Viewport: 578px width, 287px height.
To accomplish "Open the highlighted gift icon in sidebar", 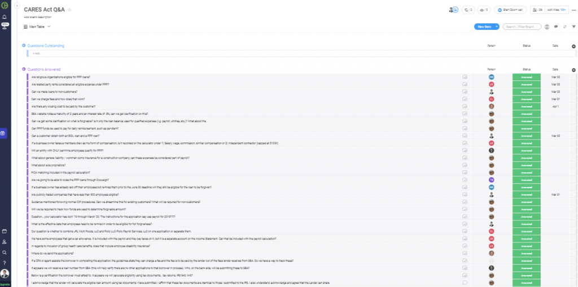I will (x=3, y=133).
